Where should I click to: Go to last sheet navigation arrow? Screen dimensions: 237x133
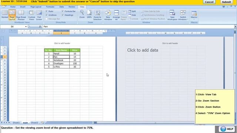9,123
